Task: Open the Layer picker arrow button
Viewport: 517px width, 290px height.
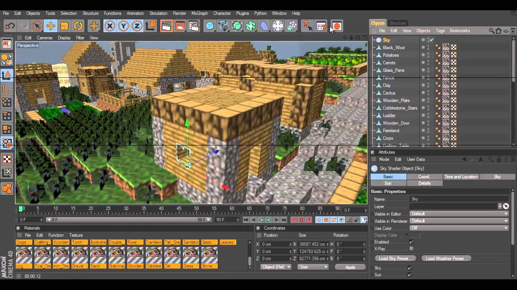Action: pos(500,206)
